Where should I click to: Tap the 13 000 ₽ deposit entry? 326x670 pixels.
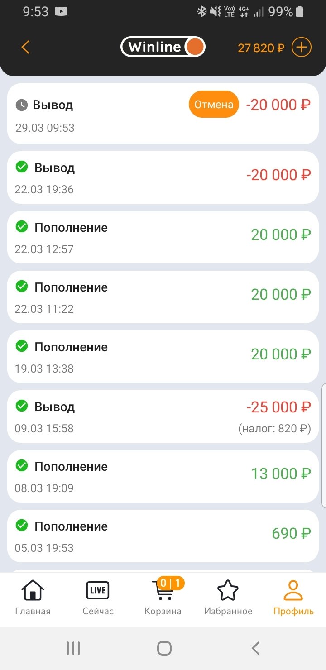(163, 476)
